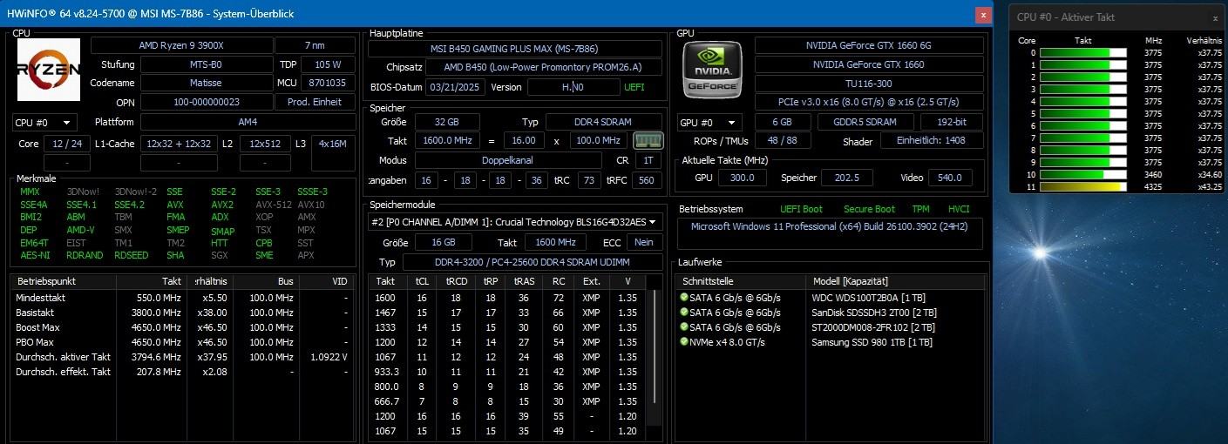The width and height of the screenshot is (1228, 444).
Task: Click the Verhältnis header in CPU #0 window
Action: (1204, 40)
